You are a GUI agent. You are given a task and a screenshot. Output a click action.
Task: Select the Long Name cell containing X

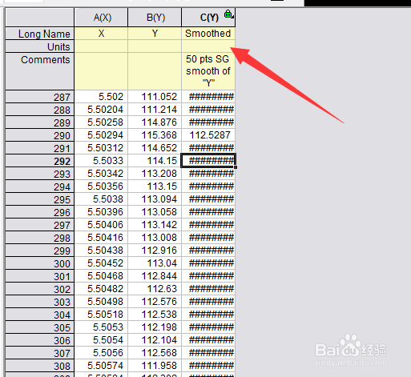[101, 34]
